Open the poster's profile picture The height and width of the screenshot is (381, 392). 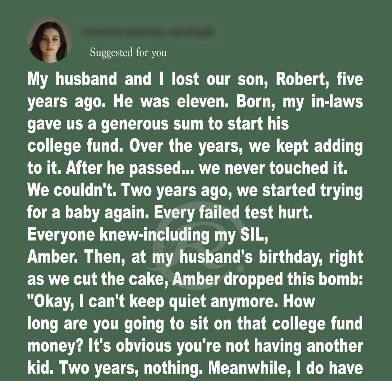pos(50,40)
